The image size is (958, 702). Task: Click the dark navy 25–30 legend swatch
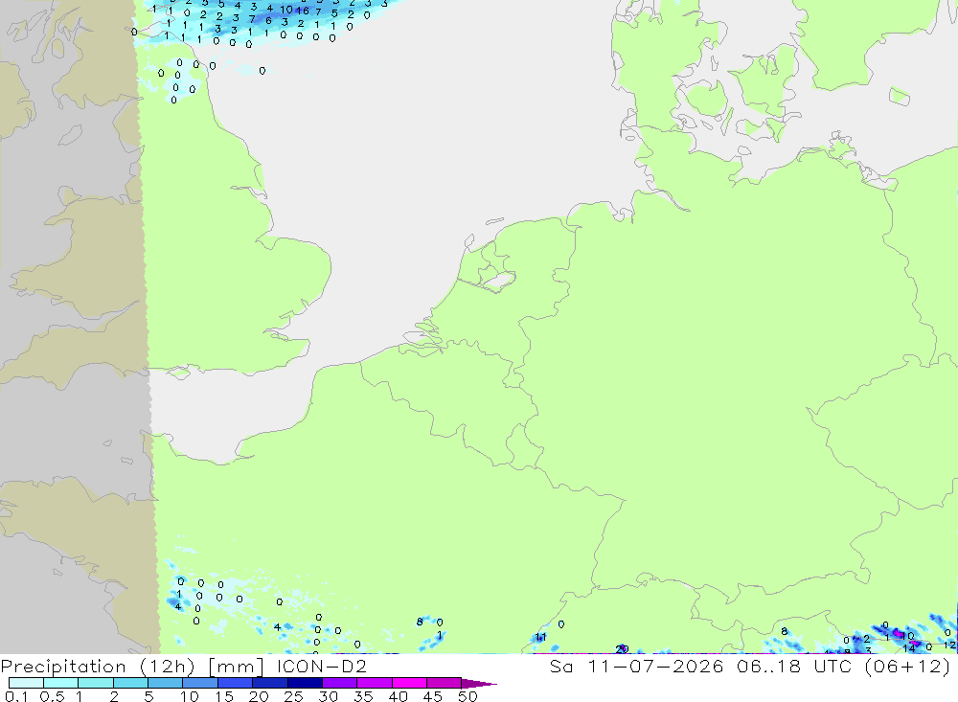(x=305, y=683)
